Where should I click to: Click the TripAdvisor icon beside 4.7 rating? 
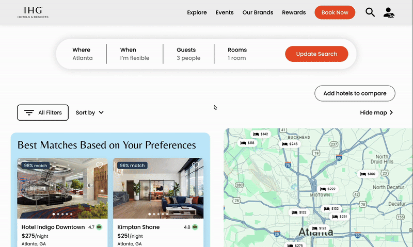click(x=99, y=227)
